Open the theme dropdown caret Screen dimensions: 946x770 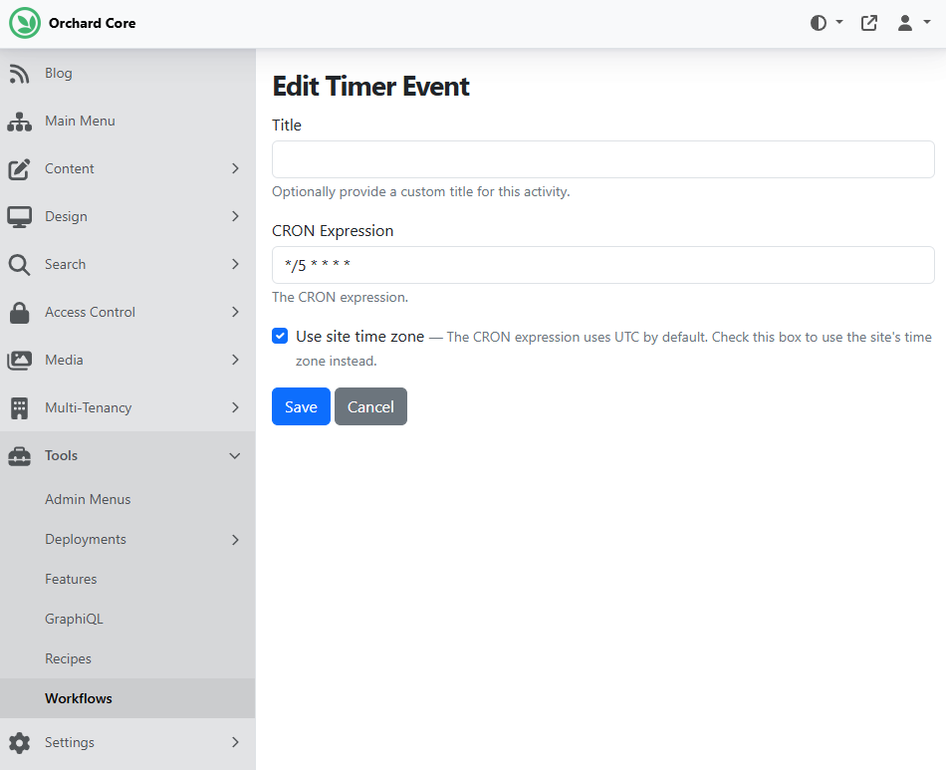(x=838, y=22)
